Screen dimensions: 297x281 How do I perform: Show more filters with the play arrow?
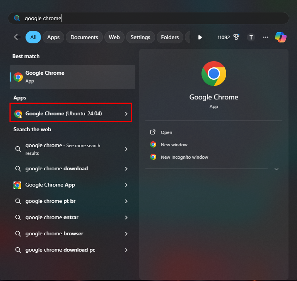200,38
